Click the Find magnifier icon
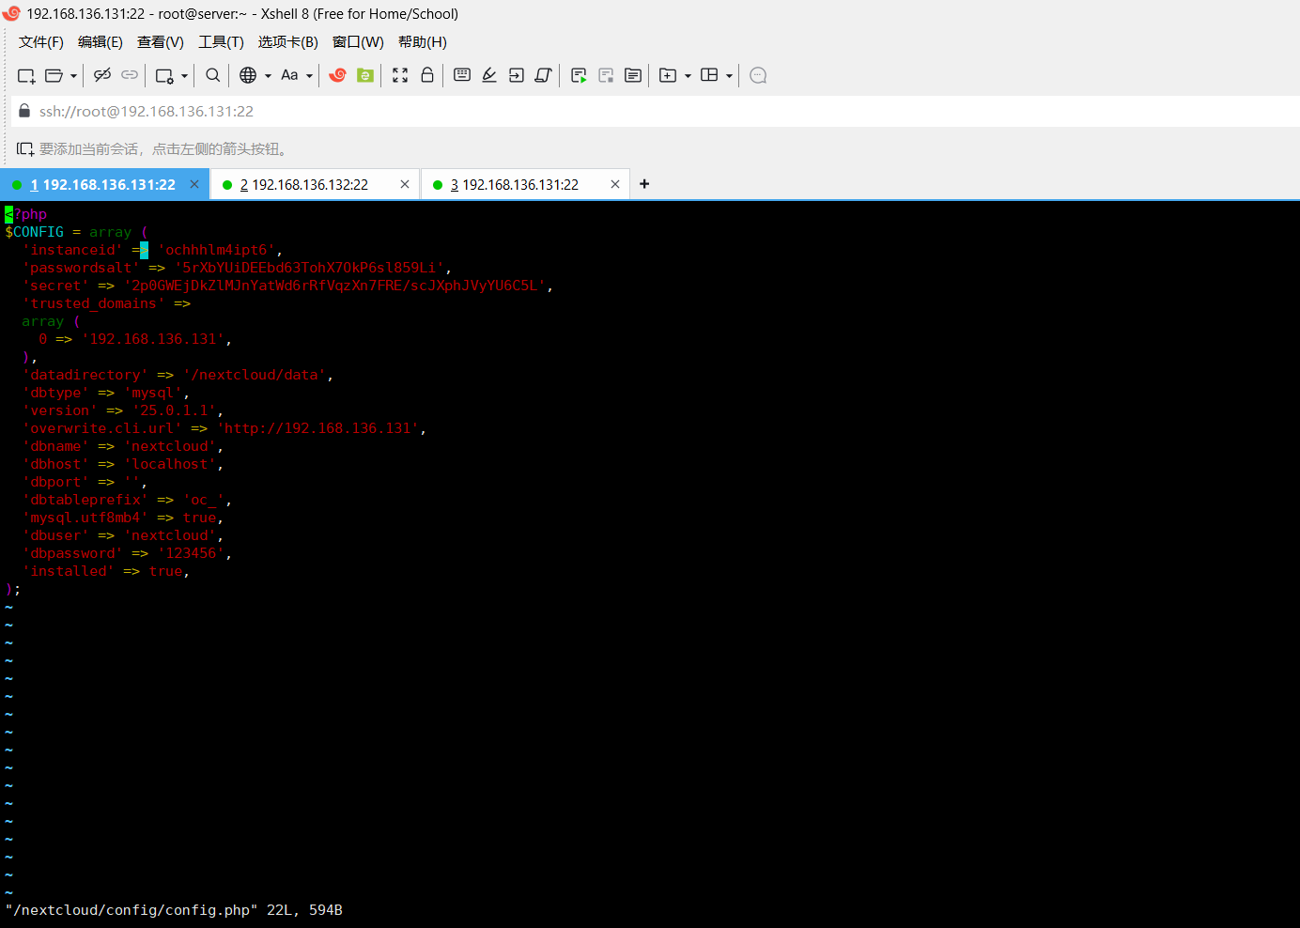The width and height of the screenshot is (1300, 928). [213, 75]
